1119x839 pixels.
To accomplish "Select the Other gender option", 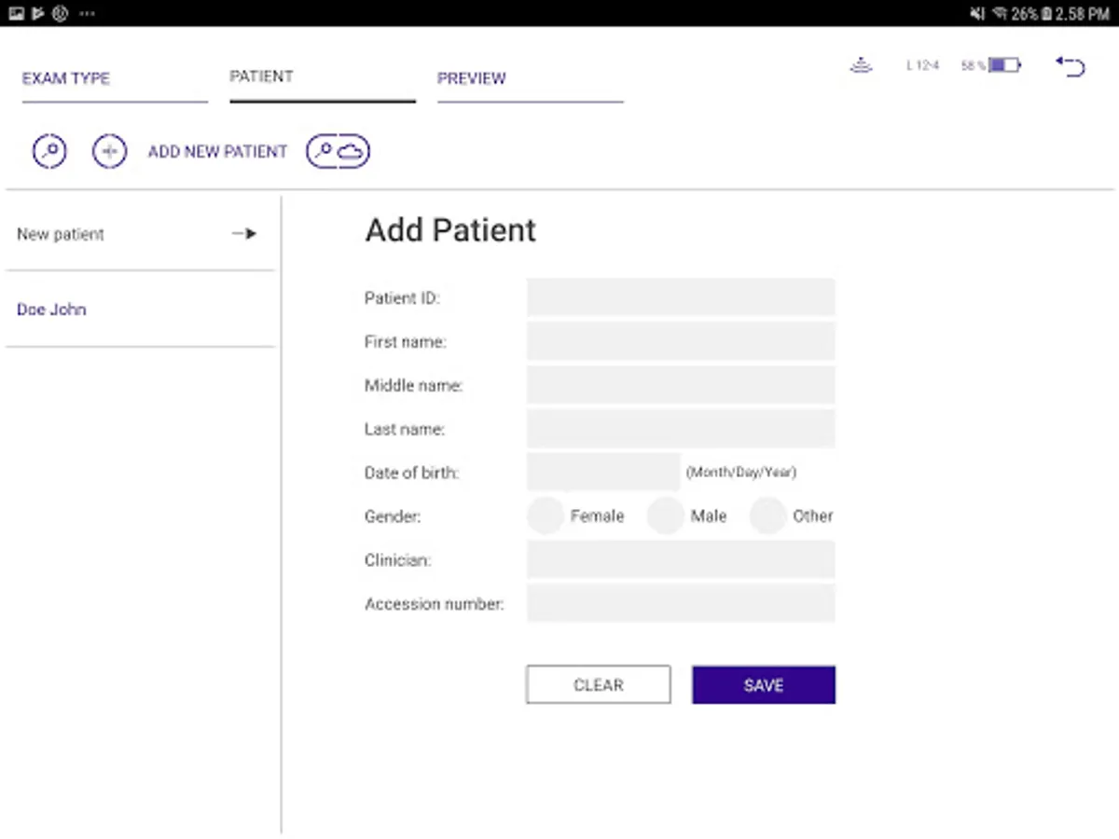I will tap(768, 516).
